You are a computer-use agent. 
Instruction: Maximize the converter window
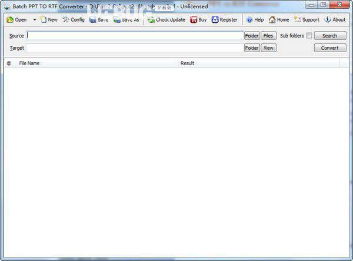pos(323,5)
